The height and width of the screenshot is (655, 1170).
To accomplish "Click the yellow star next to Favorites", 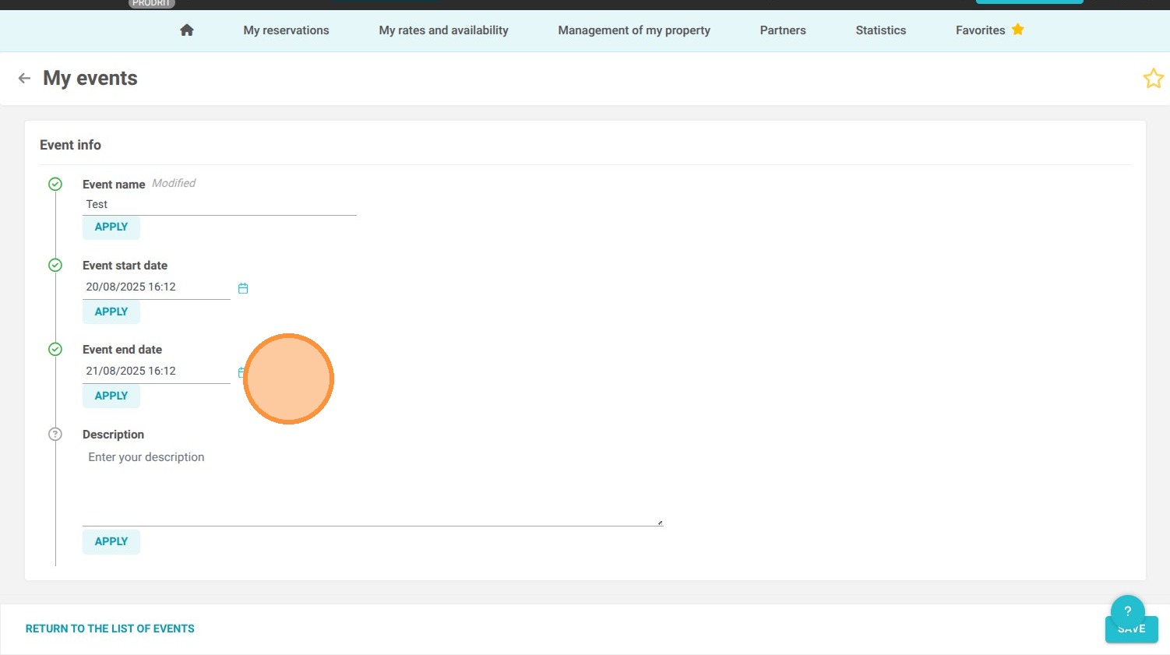I will click(x=1017, y=30).
